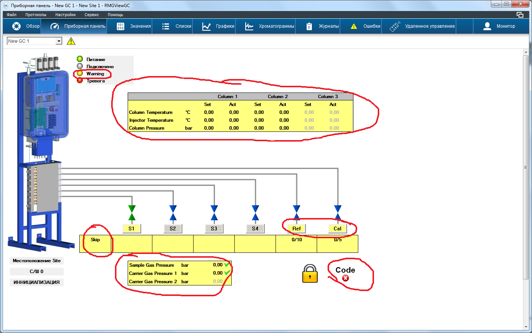Open the Хроматограммы chromatogram icon

tap(249, 26)
